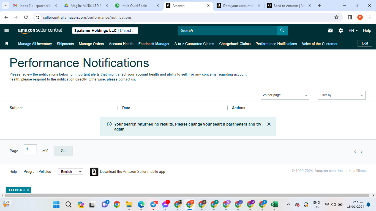The height and width of the screenshot is (211, 376).
Task: Open the Program Policies footer link
Action: pyautogui.click(x=37, y=171)
